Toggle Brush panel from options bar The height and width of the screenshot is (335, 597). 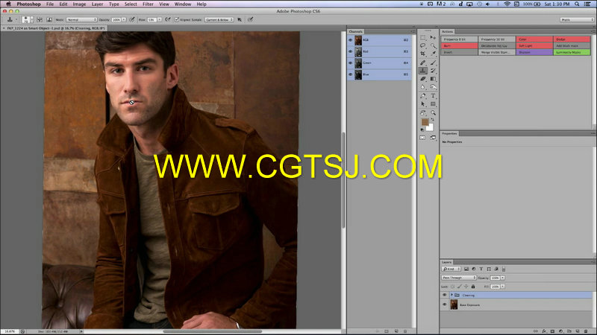pyautogui.click(x=40, y=19)
